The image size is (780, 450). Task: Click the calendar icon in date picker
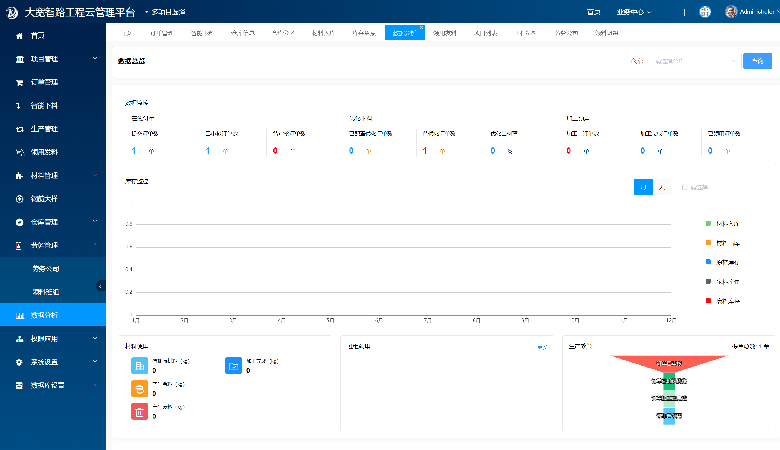[x=685, y=187]
